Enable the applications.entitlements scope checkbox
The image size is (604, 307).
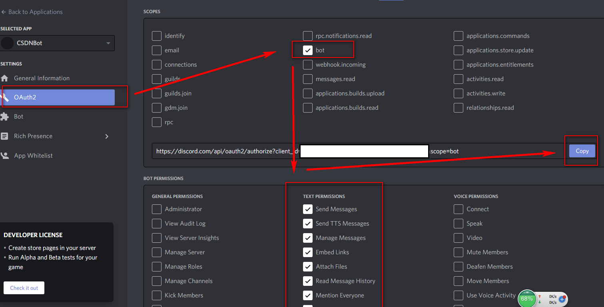458,65
